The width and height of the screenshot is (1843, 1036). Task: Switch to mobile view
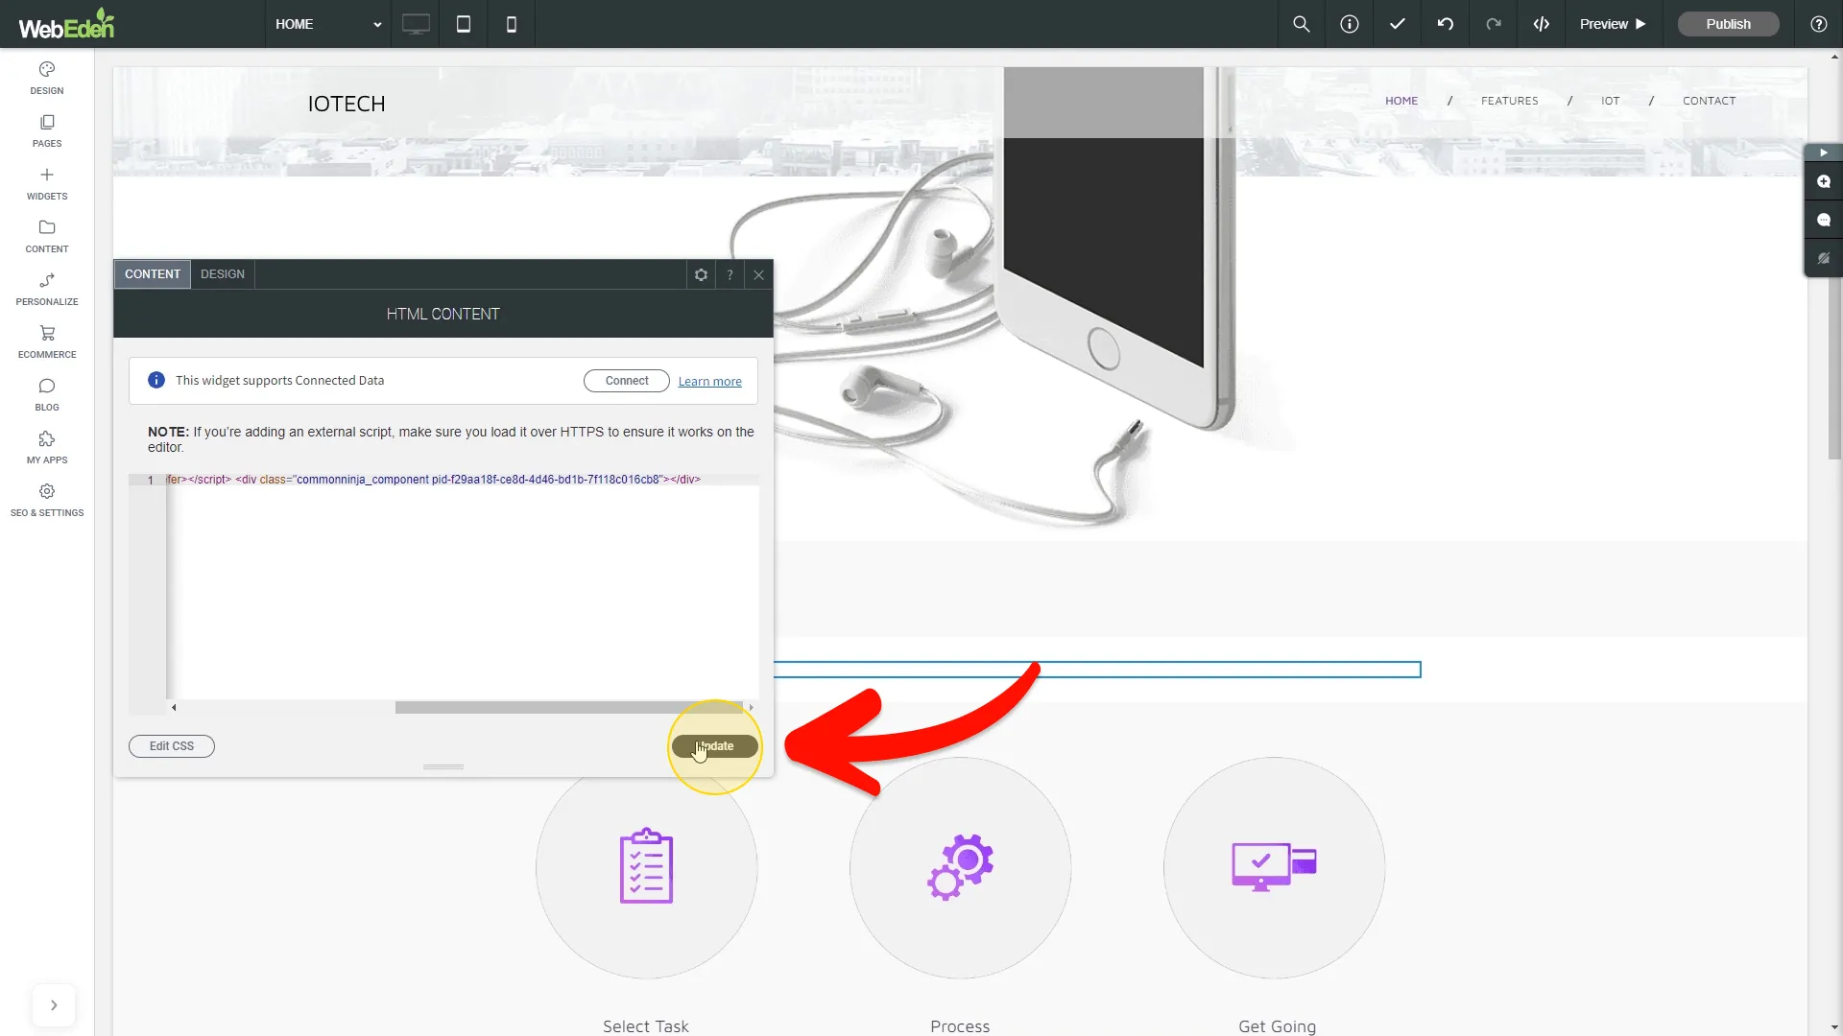(x=512, y=24)
